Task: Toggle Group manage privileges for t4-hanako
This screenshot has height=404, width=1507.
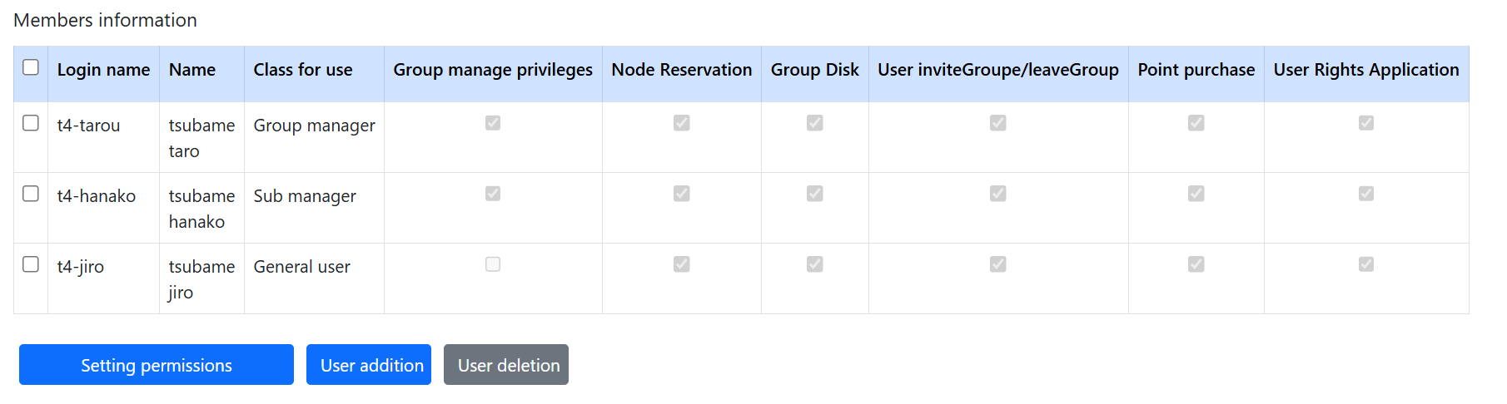Action: pos(493,194)
